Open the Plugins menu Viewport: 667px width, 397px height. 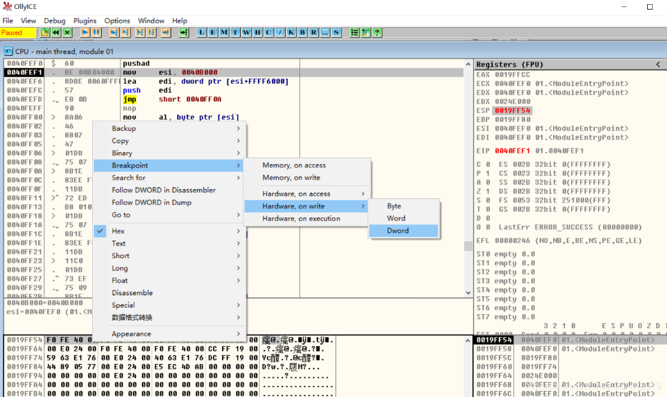(85, 20)
